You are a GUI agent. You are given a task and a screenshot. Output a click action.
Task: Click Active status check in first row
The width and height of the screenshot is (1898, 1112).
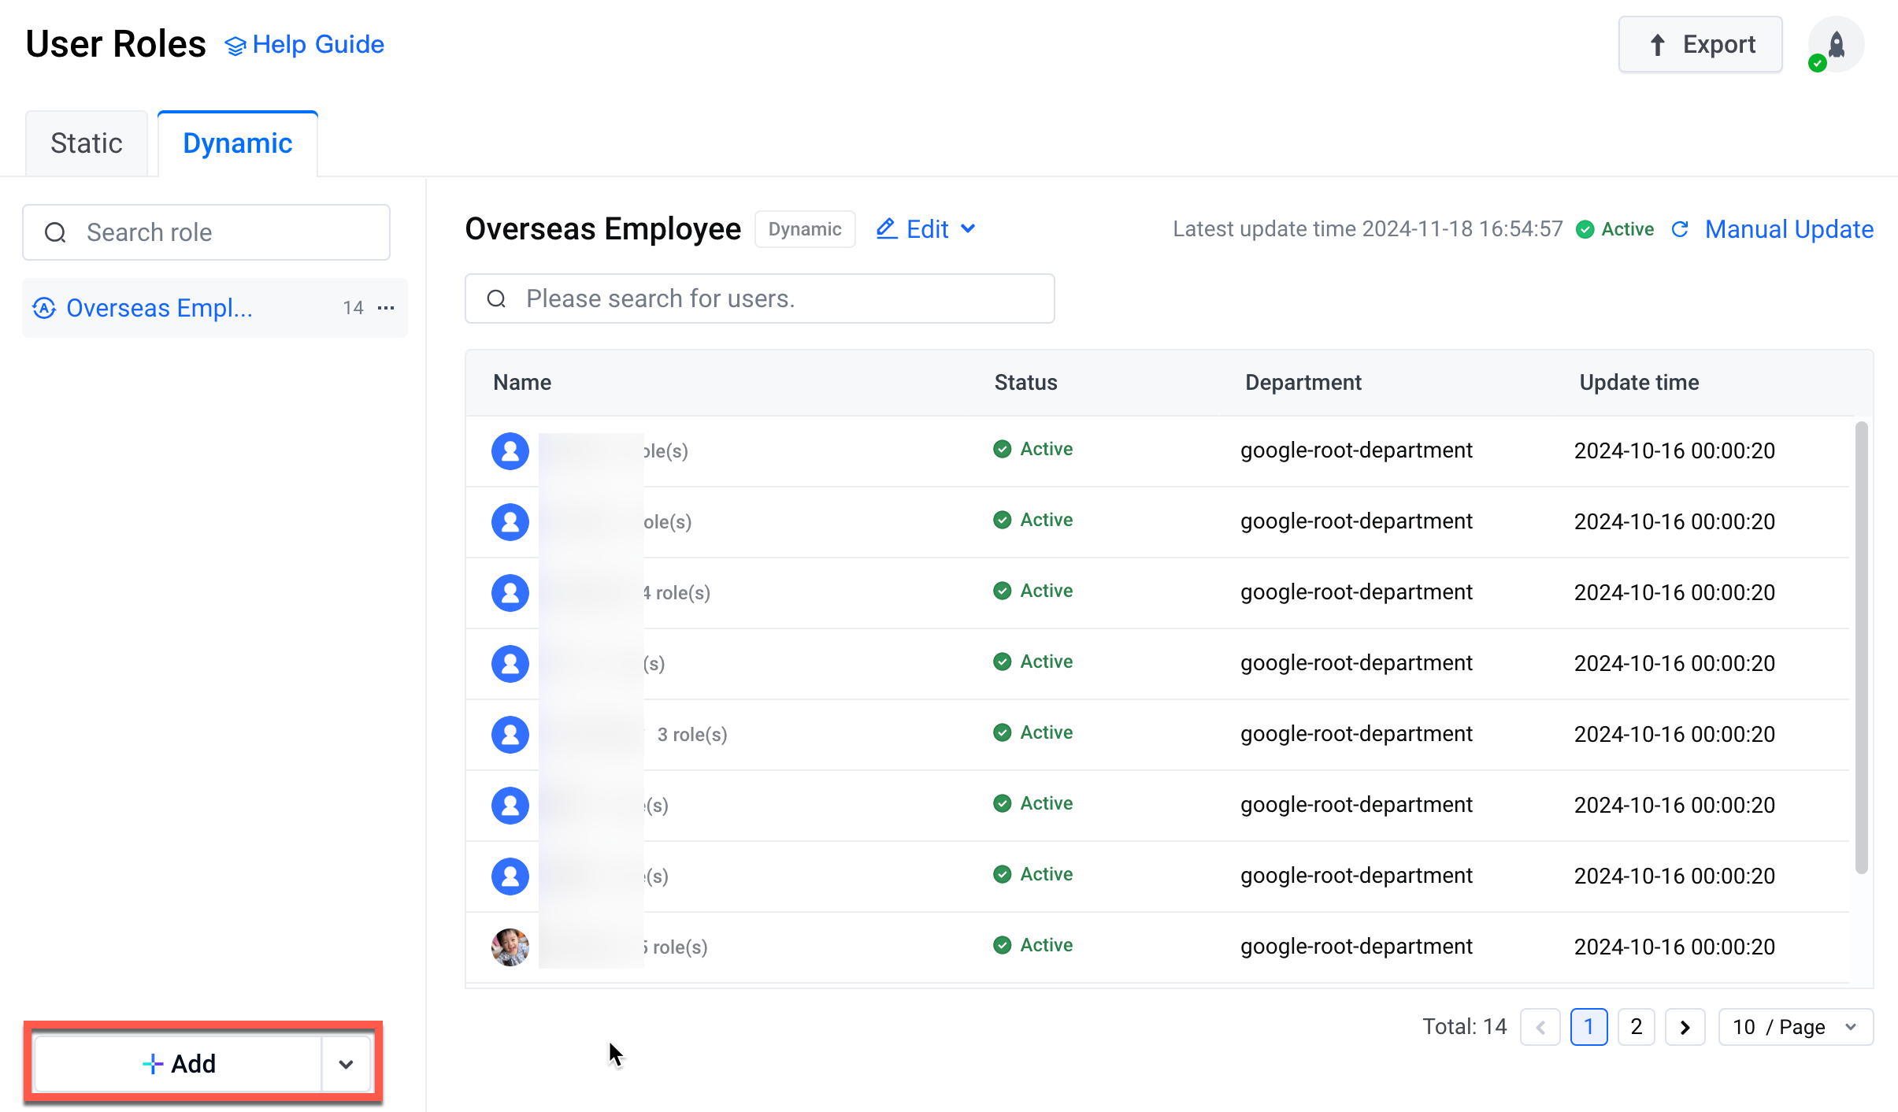1003,449
